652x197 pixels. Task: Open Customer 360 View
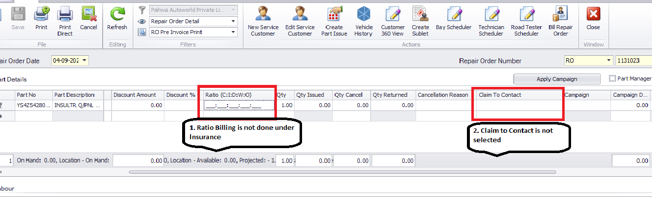(392, 21)
